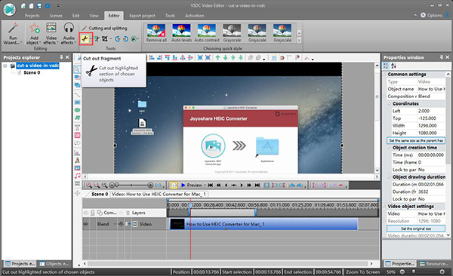This screenshot has height=276, width=453.
Task: Open the Projects ribbon tab
Action: coord(32,16)
